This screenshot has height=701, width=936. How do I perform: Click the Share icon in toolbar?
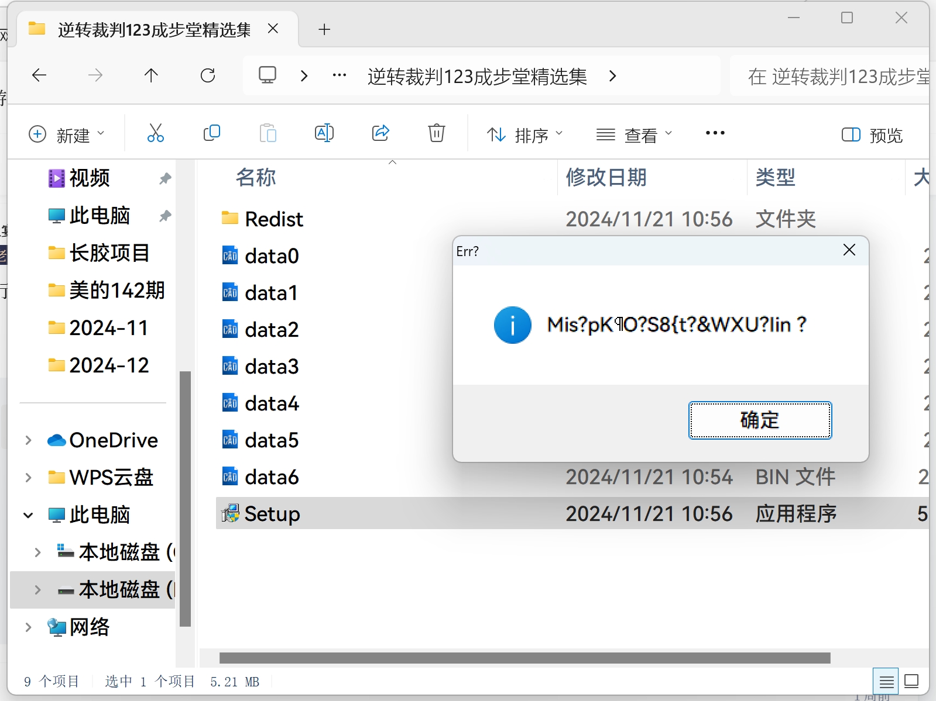pos(380,134)
